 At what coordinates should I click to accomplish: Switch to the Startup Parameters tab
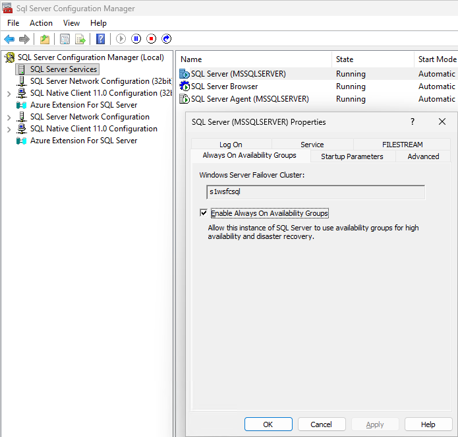(352, 156)
